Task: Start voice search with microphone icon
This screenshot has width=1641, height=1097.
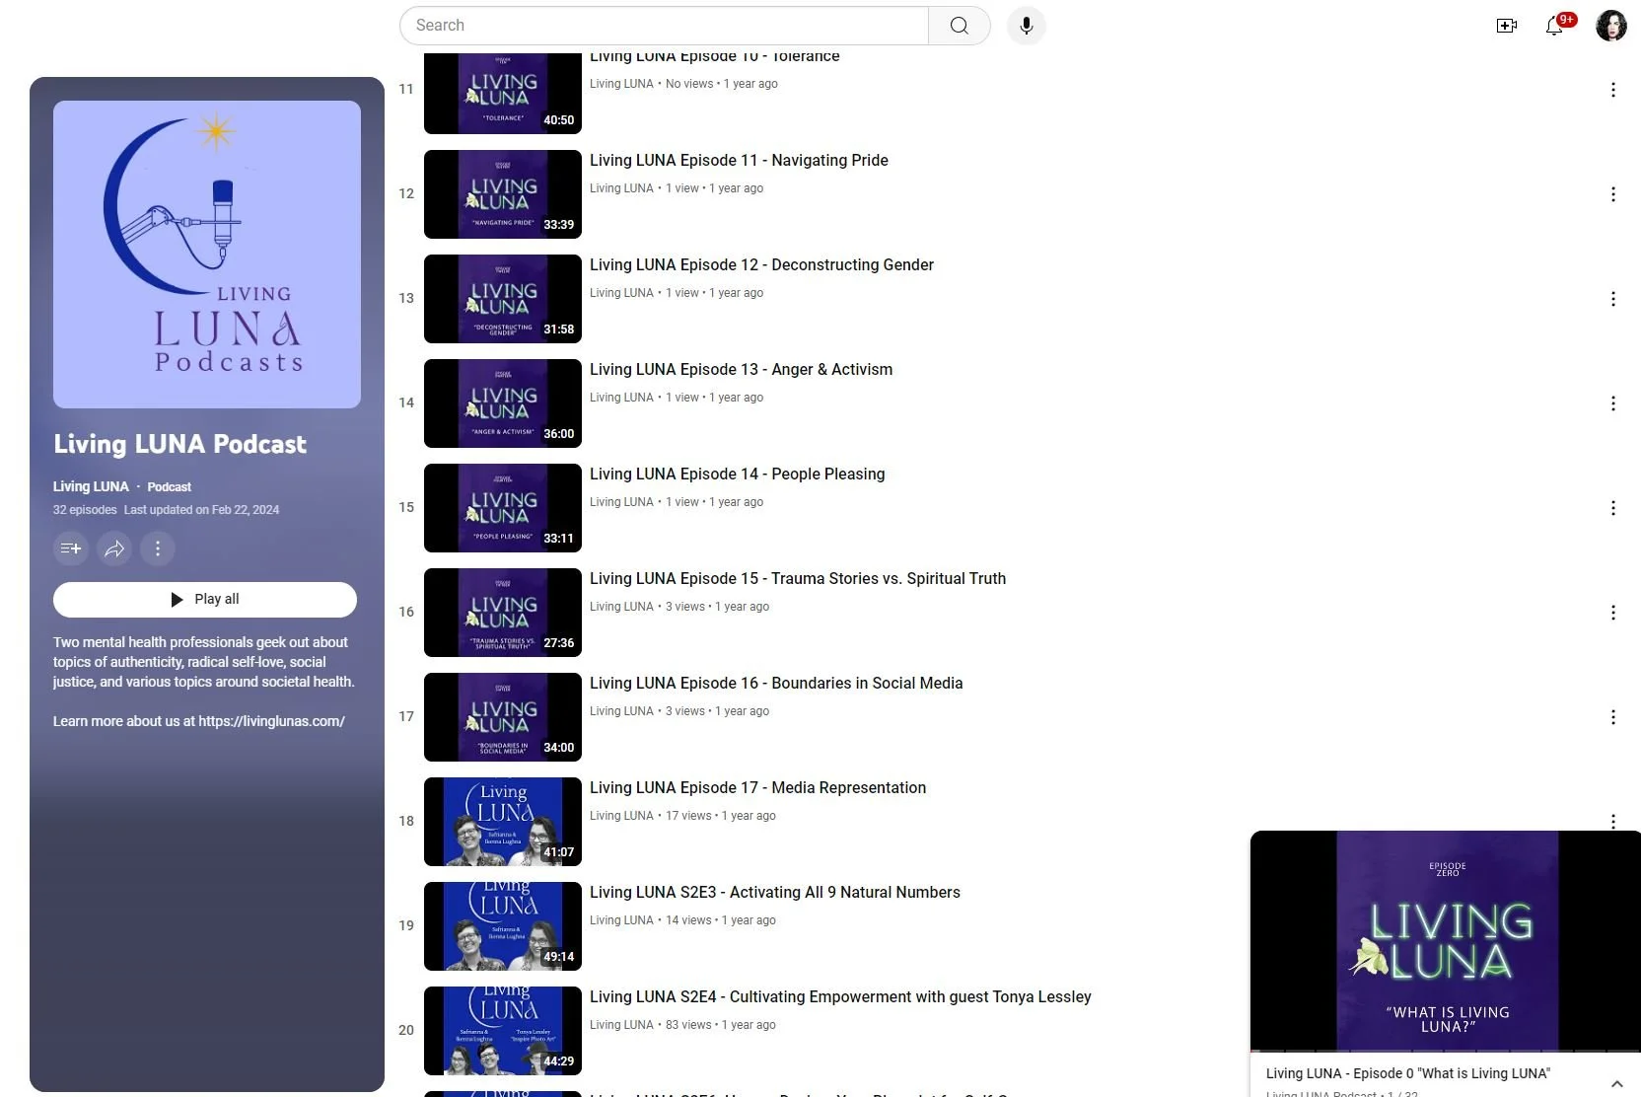Action: coord(1026,26)
